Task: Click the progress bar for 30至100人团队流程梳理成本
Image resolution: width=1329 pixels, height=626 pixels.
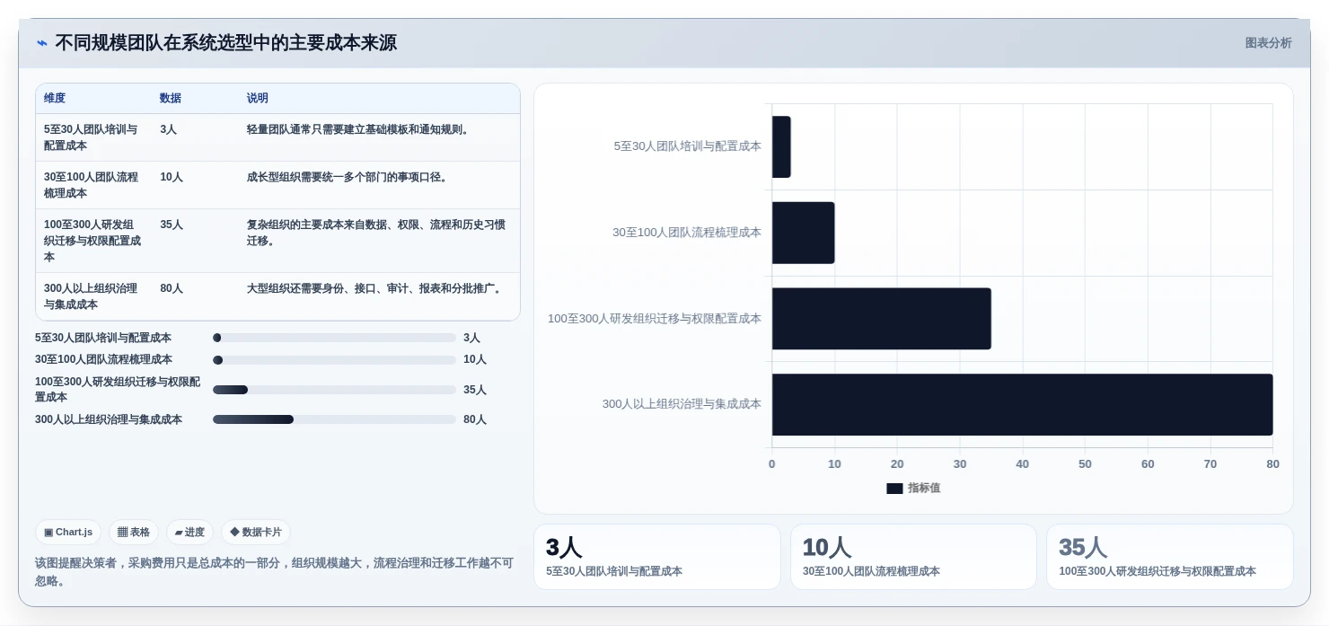Action: coord(334,360)
